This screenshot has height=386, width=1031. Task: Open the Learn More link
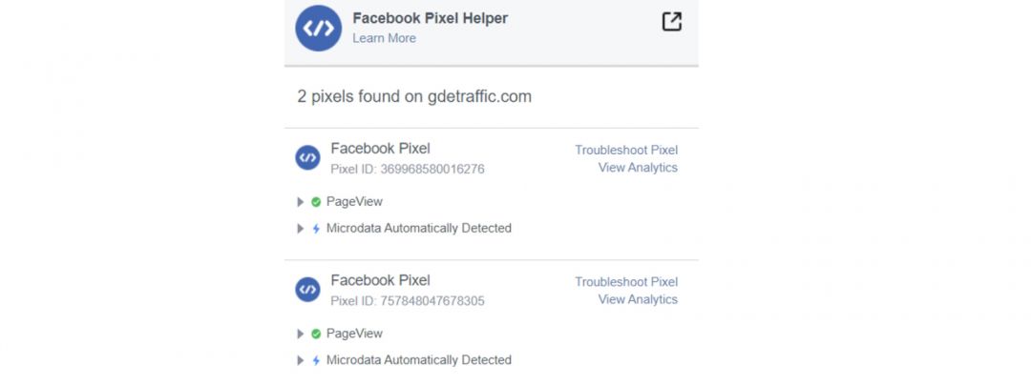coord(384,38)
